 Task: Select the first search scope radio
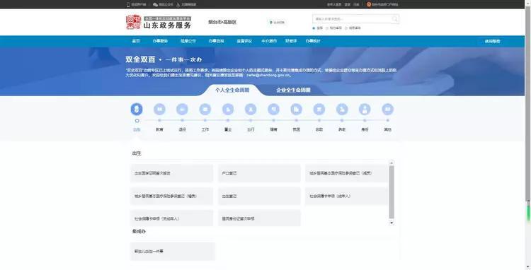coord(314,28)
